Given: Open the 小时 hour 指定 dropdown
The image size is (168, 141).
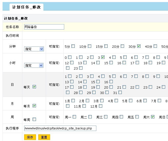Looking at the screenshot, I should (x=34, y=65).
